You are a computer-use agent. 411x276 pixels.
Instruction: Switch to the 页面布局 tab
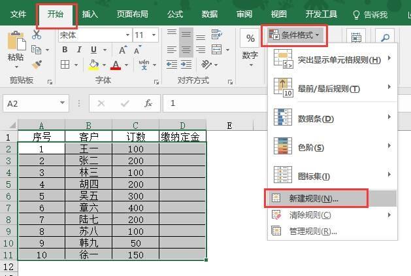tap(133, 14)
